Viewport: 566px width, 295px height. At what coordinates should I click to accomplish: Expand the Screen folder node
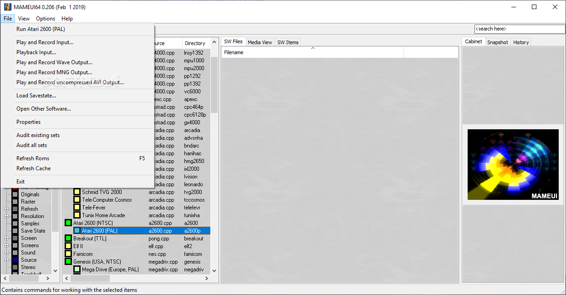click(x=7, y=238)
